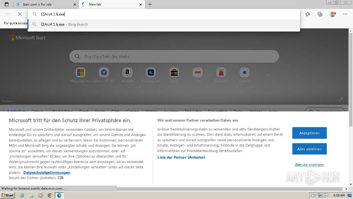353x199 pixels.
Task: Close the Izarc.com is for sale tab
Action: coord(75,4)
